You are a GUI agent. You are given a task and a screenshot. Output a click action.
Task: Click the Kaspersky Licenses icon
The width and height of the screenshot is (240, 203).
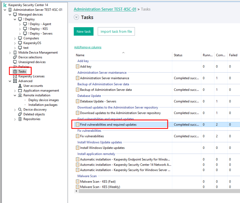(15, 76)
